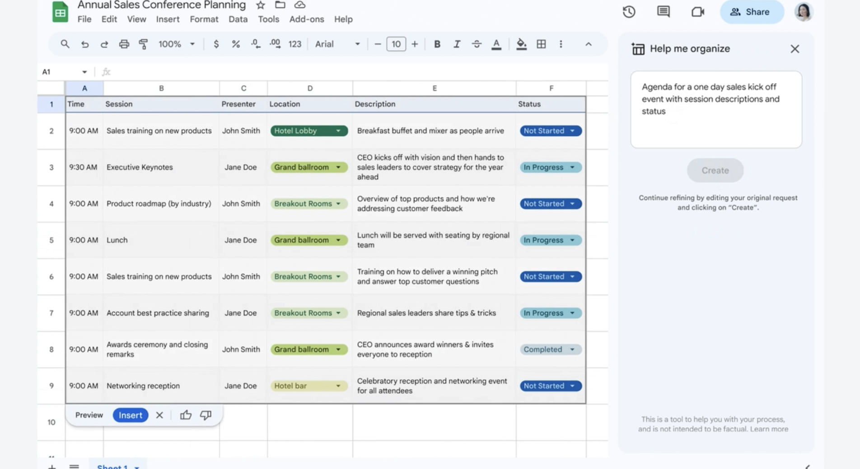Viewport: 860px width, 469px height.
Task: Click the prompt text box in side panel
Action: [x=716, y=110]
